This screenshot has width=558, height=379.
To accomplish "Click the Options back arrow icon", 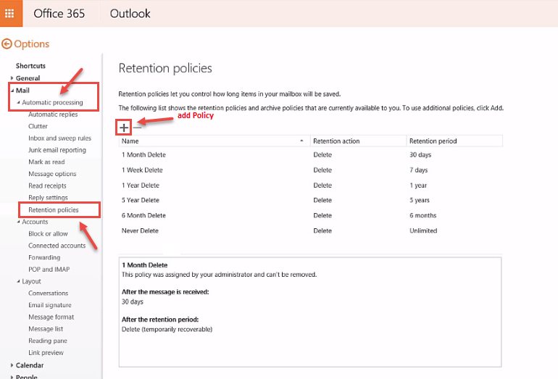I will click(x=7, y=44).
